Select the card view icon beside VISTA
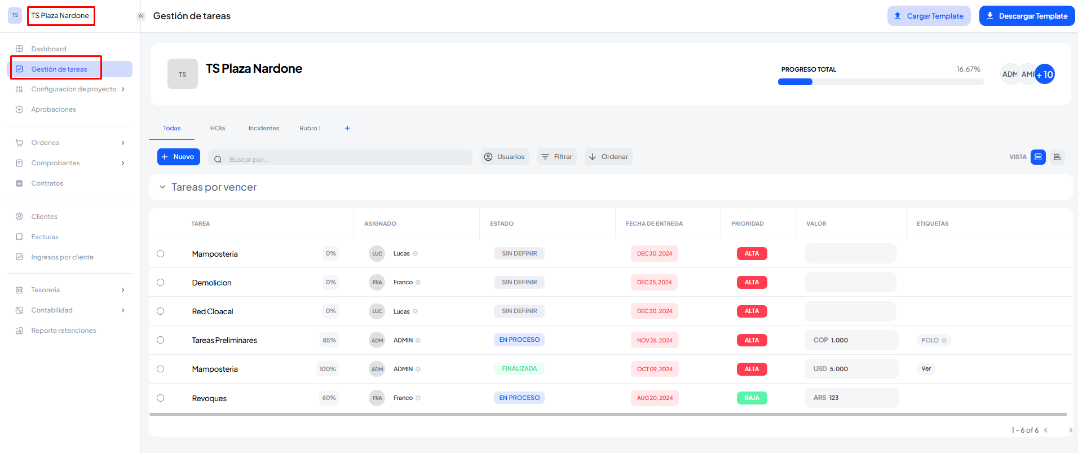This screenshot has height=453, width=1078. click(x=1038, y=157)
